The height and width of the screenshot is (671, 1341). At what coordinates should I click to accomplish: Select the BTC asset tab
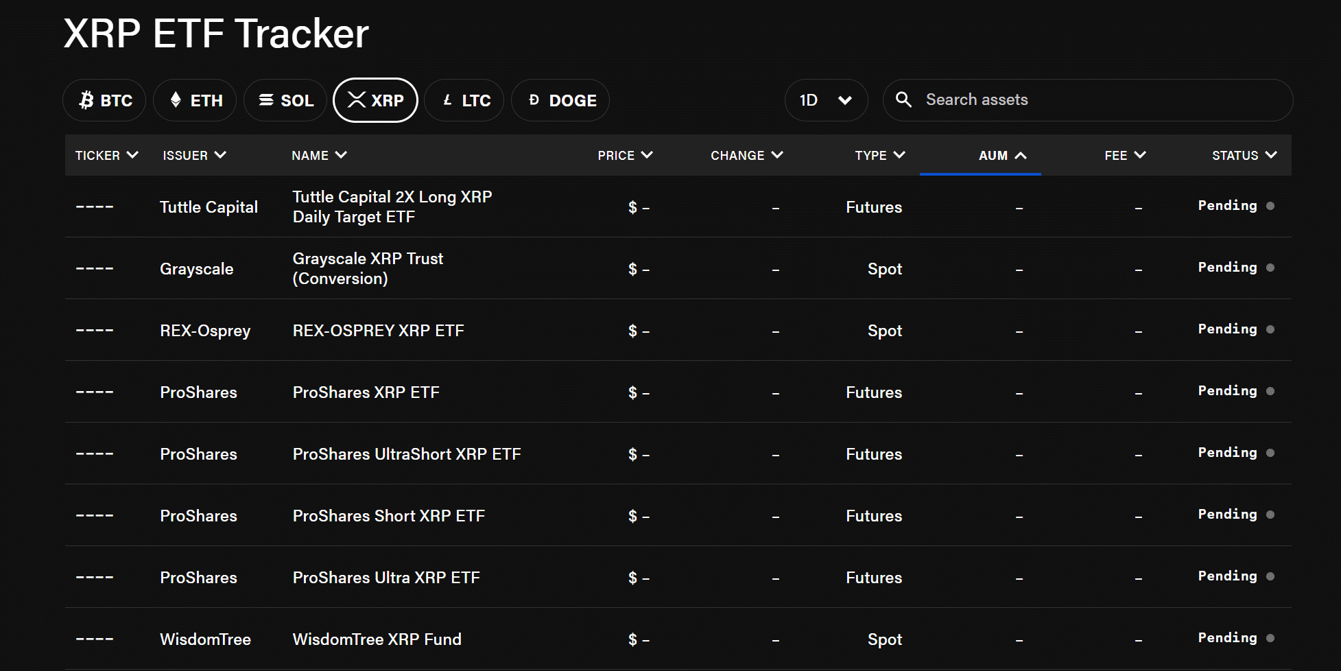(x=104, y=100)
